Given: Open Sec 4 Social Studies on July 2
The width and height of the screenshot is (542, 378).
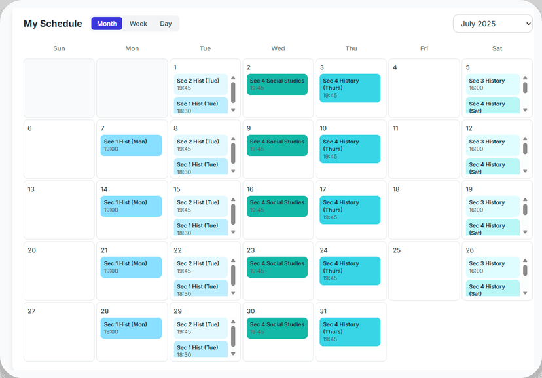Looking at the screenshot, I should click(277, 85).
